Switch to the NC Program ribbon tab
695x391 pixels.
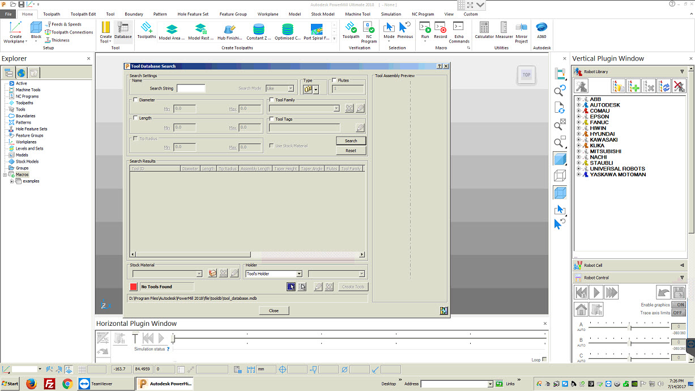point(423,14)
